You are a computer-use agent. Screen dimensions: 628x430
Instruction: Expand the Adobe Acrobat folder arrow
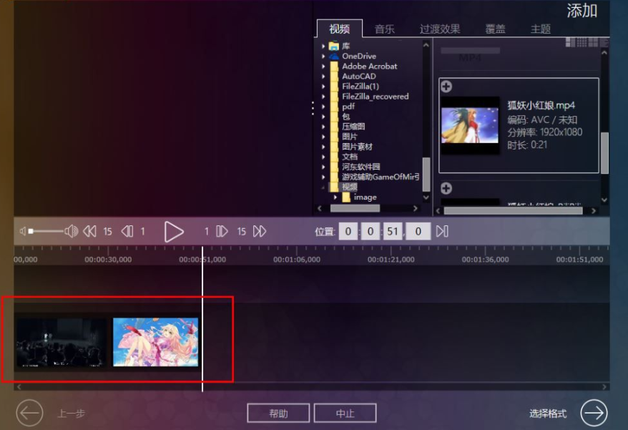(x=323, y=66)
